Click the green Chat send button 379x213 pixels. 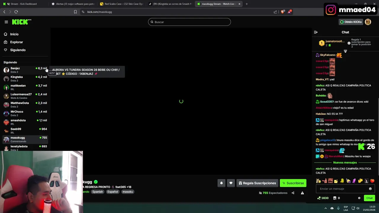pos(370,198)
